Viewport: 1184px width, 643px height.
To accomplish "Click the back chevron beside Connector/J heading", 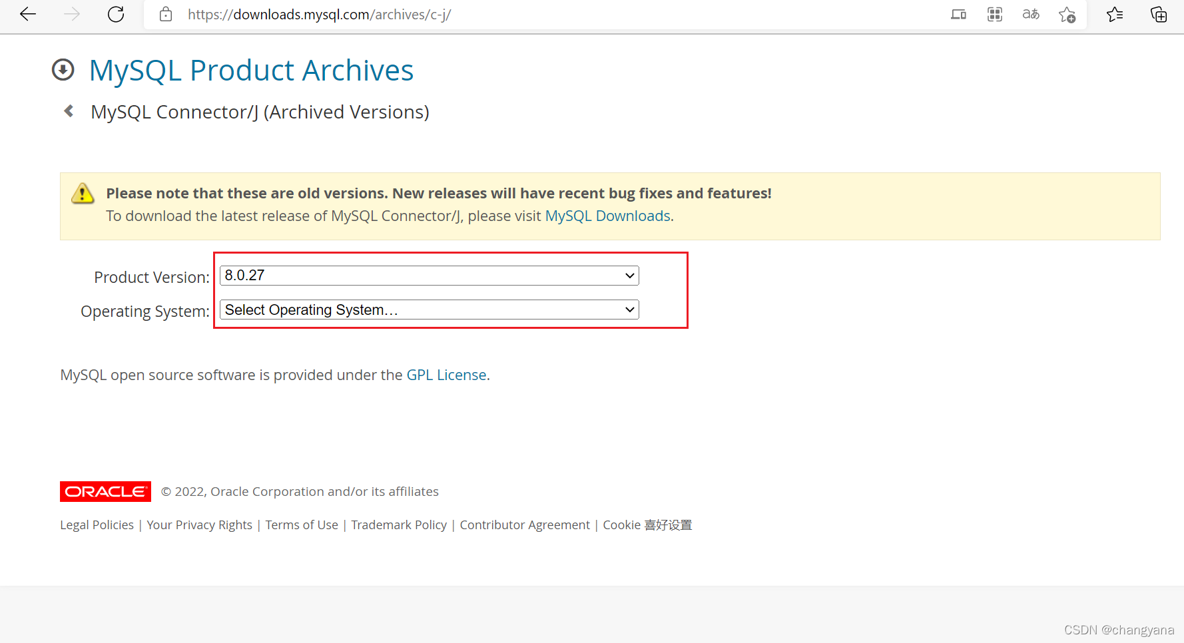I will pyautogui.click(x=69, y=110).
